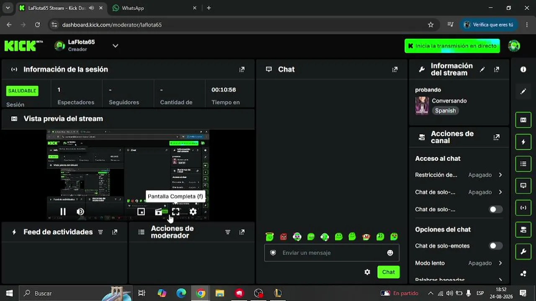
Task: Show hidden system tray icons
Action: [430, 293]
